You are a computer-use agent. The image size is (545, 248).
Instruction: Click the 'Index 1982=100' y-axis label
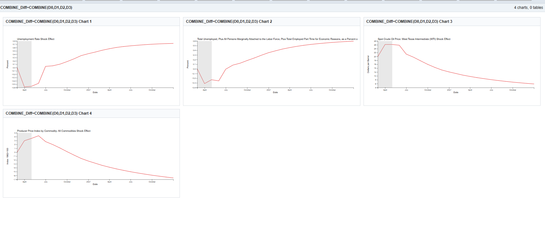click(8, 156)
